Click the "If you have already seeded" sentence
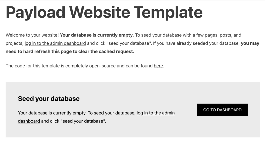Screen dimensions: 265x147 pyautogui.click(x=181, y=43)
